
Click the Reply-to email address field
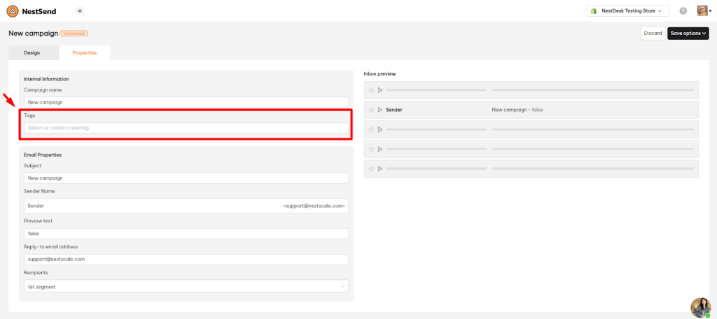186,259
